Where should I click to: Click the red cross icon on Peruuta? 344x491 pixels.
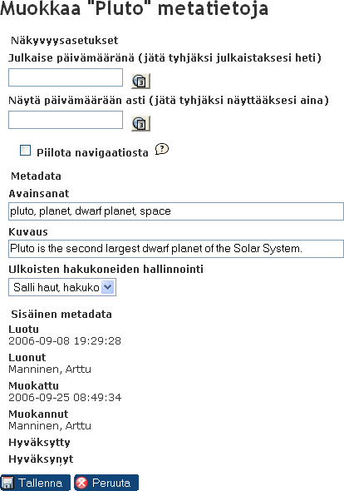pyautogui.click(x=82, y=483)
